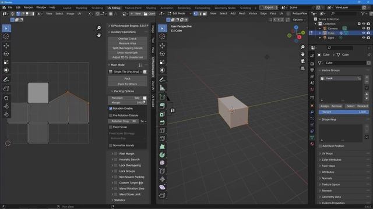Adjust the Weight slider
Viewport: 373px width, 209px height.
(344, 112)
